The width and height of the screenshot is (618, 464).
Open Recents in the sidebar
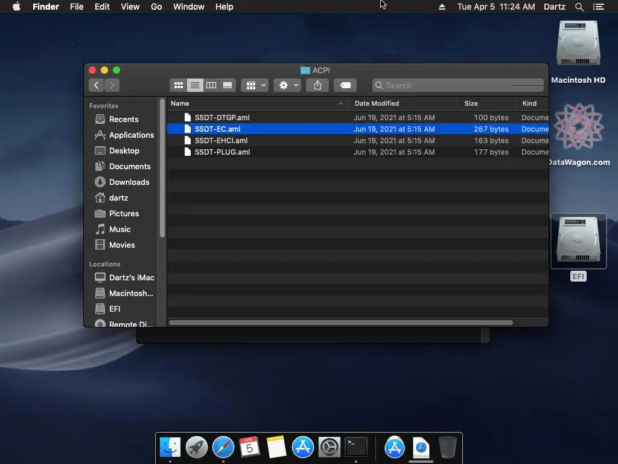(124, 119)
